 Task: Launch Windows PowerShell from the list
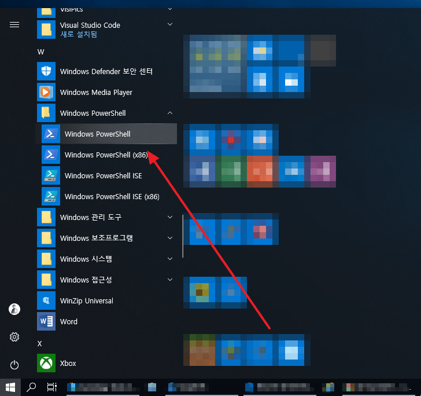106,134
